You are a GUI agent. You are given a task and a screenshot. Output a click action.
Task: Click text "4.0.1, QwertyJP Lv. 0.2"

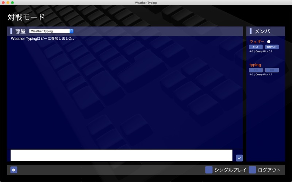click(x=261, y=51)
